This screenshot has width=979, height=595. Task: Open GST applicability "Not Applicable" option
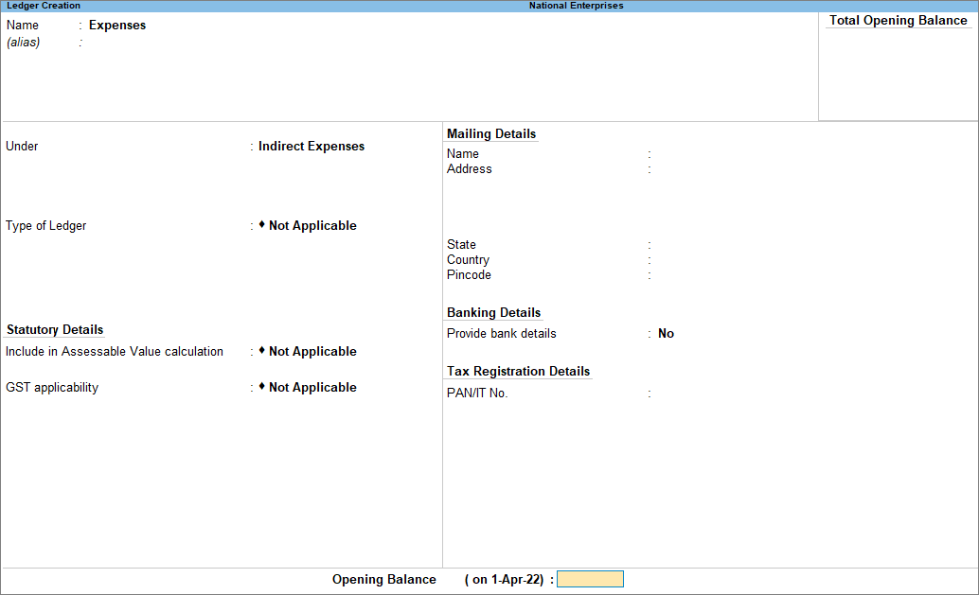[312, 387]
